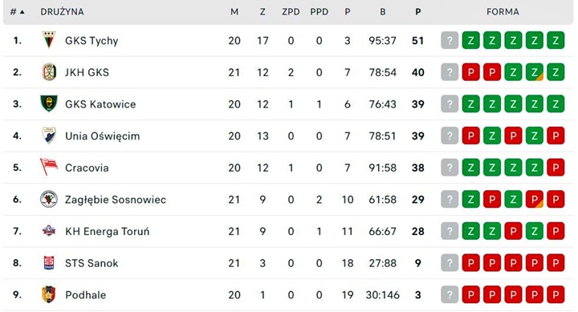The width and height of the screenshot is (578, 312).
Task: Open JKH GKS first red P result
Action: point(470,72)
